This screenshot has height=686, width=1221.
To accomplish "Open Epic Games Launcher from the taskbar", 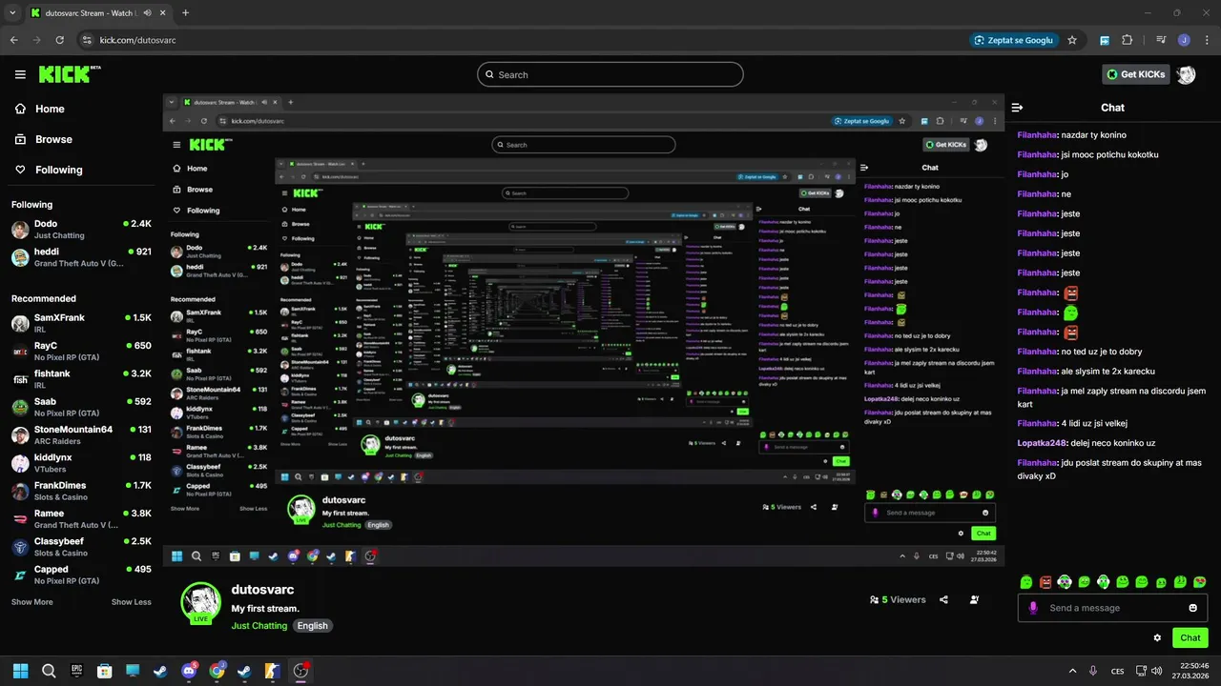I will [x=77, y=671].
